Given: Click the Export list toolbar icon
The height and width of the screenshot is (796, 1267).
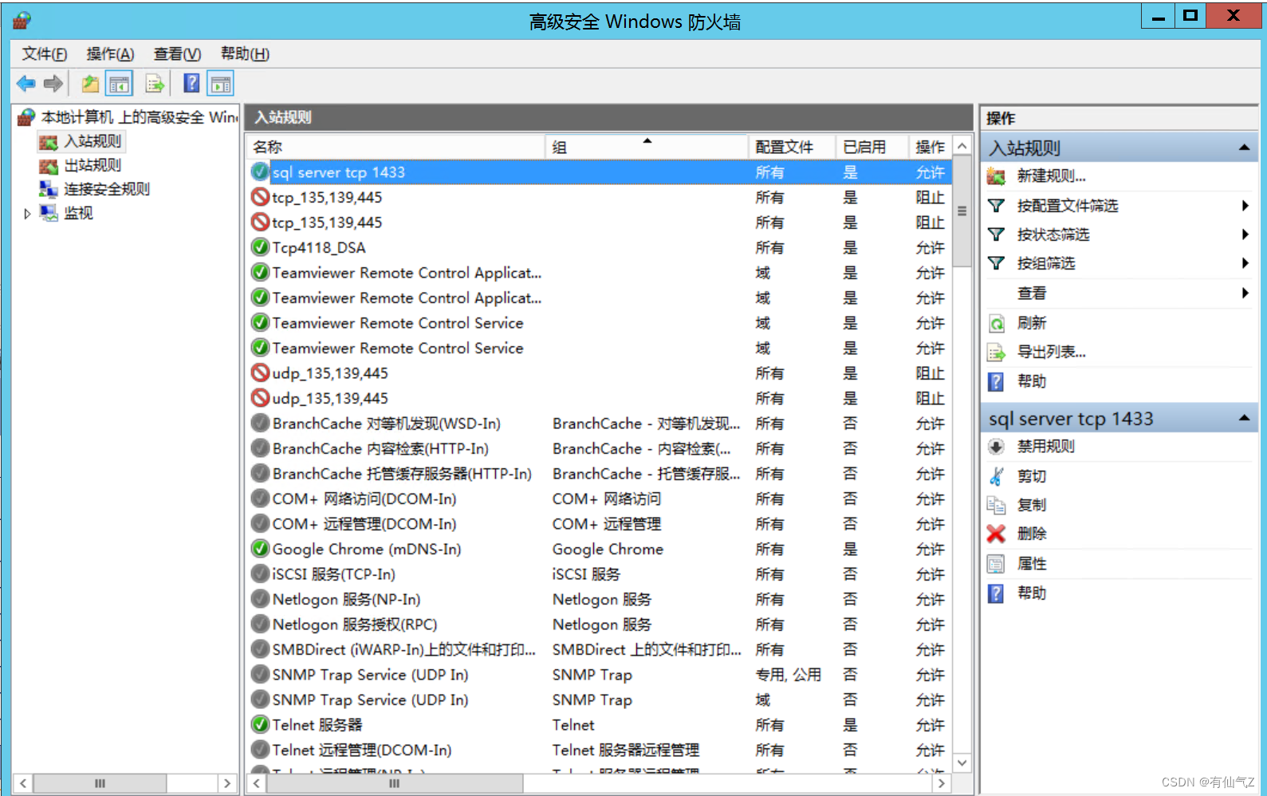Looking at the screenshot, I should (155, 83).
